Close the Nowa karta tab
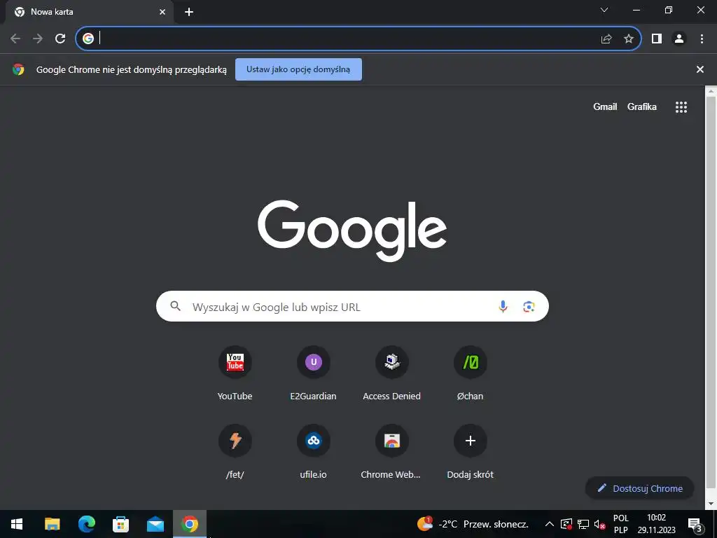 click(x=162, y=12)
